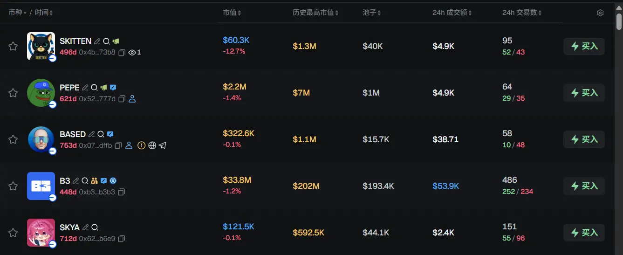Open the Telegram link for BASED
This screenshot has width=623, height=255.
coord(162,145)
